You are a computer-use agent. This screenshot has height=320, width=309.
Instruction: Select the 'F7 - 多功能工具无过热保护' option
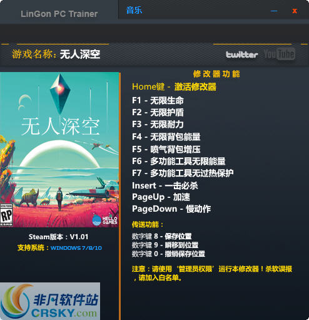(183, 173)
